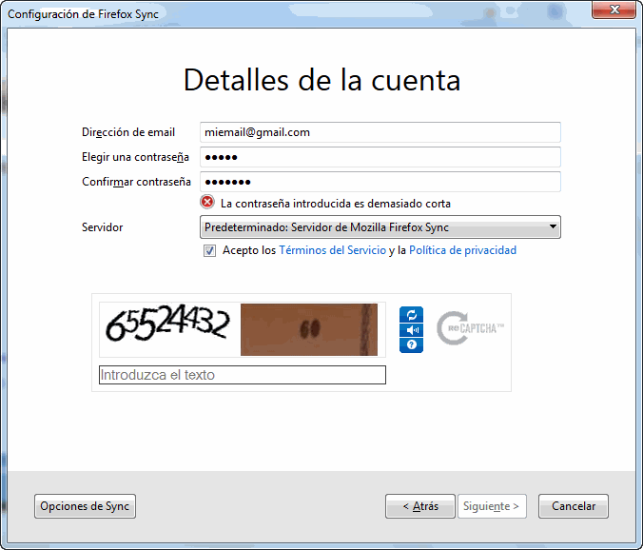Focus the Elegir una contraseña field
Image resolution: width=643 pixels, height=550 pixels.
click(x=380, y=157)
